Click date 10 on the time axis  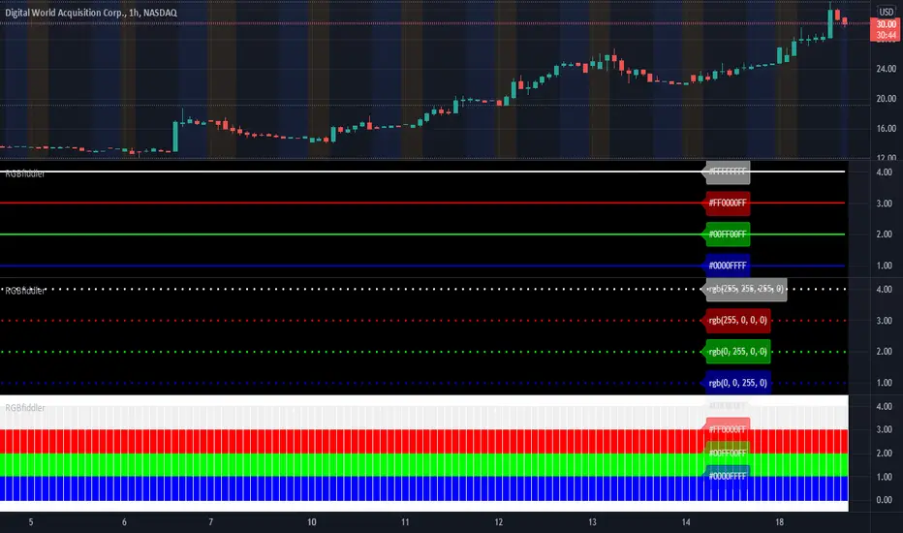[x=312, y=522]
